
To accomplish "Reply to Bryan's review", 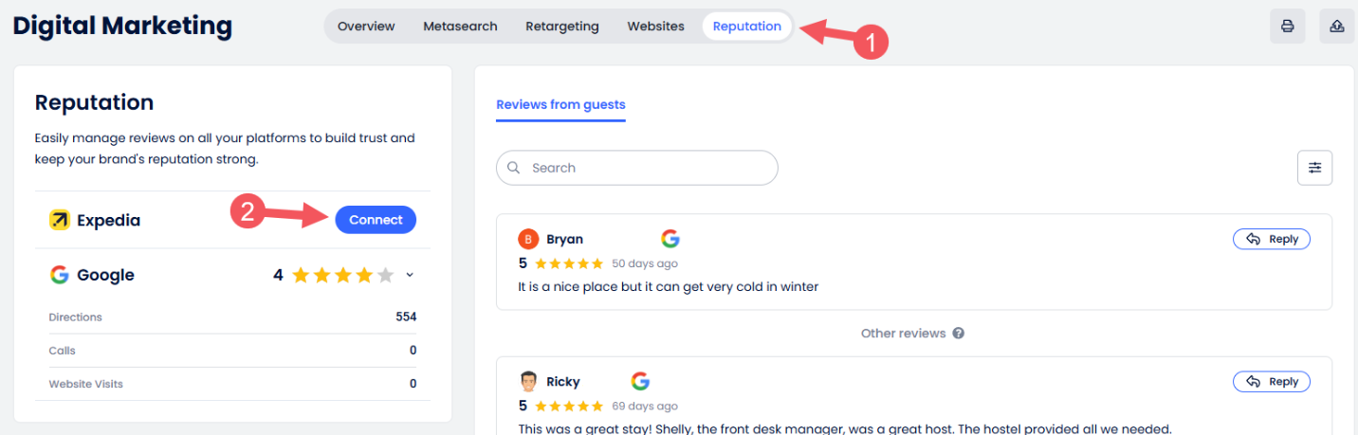I will click(1272, 239).
